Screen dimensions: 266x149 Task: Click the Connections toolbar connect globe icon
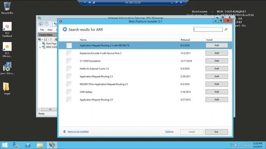pyautogui.click(x=40, y=39)
